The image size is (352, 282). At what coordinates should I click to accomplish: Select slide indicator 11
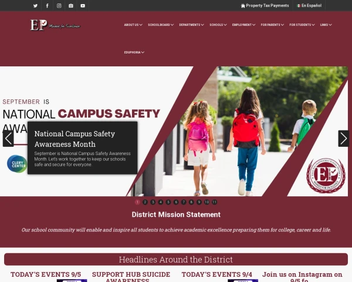(x=214, y=202)
